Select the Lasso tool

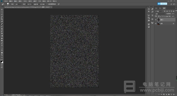point(2,14)
